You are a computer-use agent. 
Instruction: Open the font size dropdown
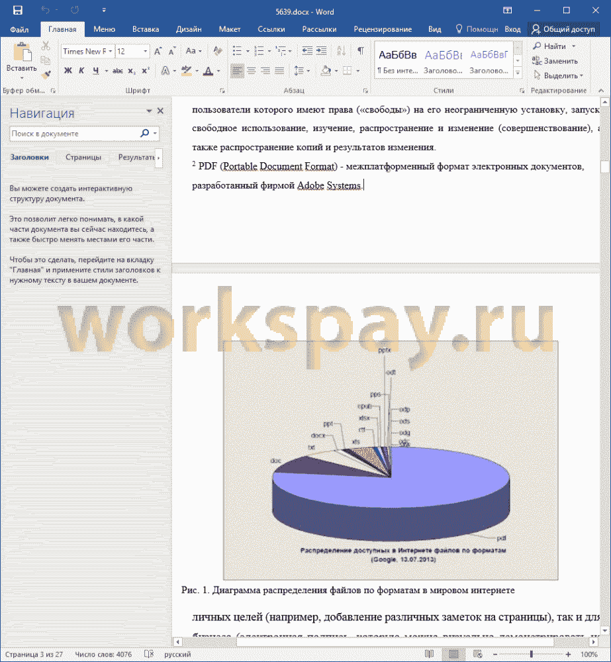145,51
